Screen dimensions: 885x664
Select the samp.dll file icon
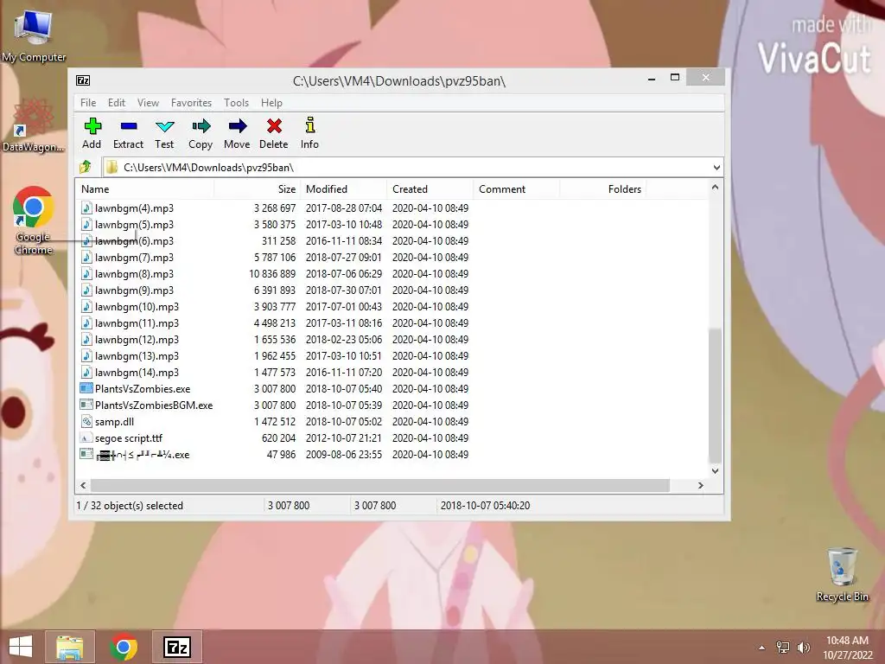tap(86, 421)
